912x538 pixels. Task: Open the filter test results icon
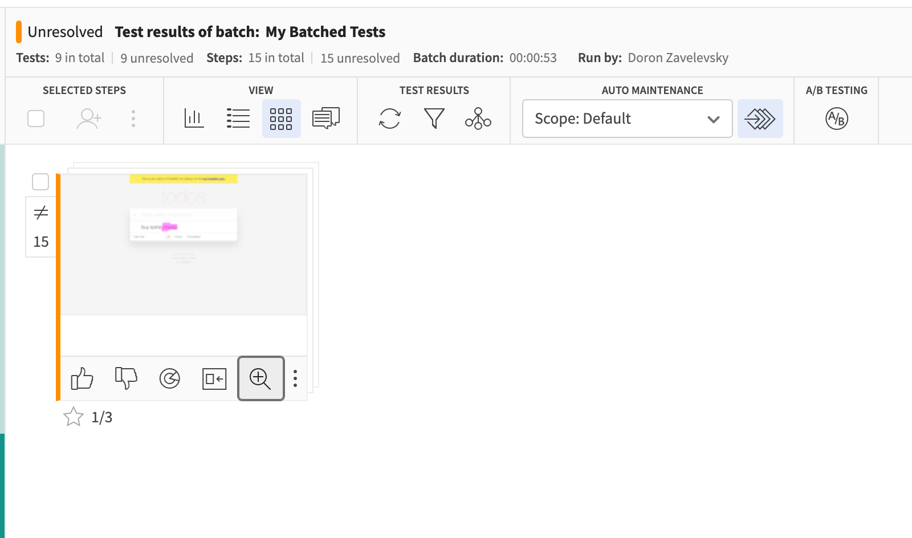[434, 119]
